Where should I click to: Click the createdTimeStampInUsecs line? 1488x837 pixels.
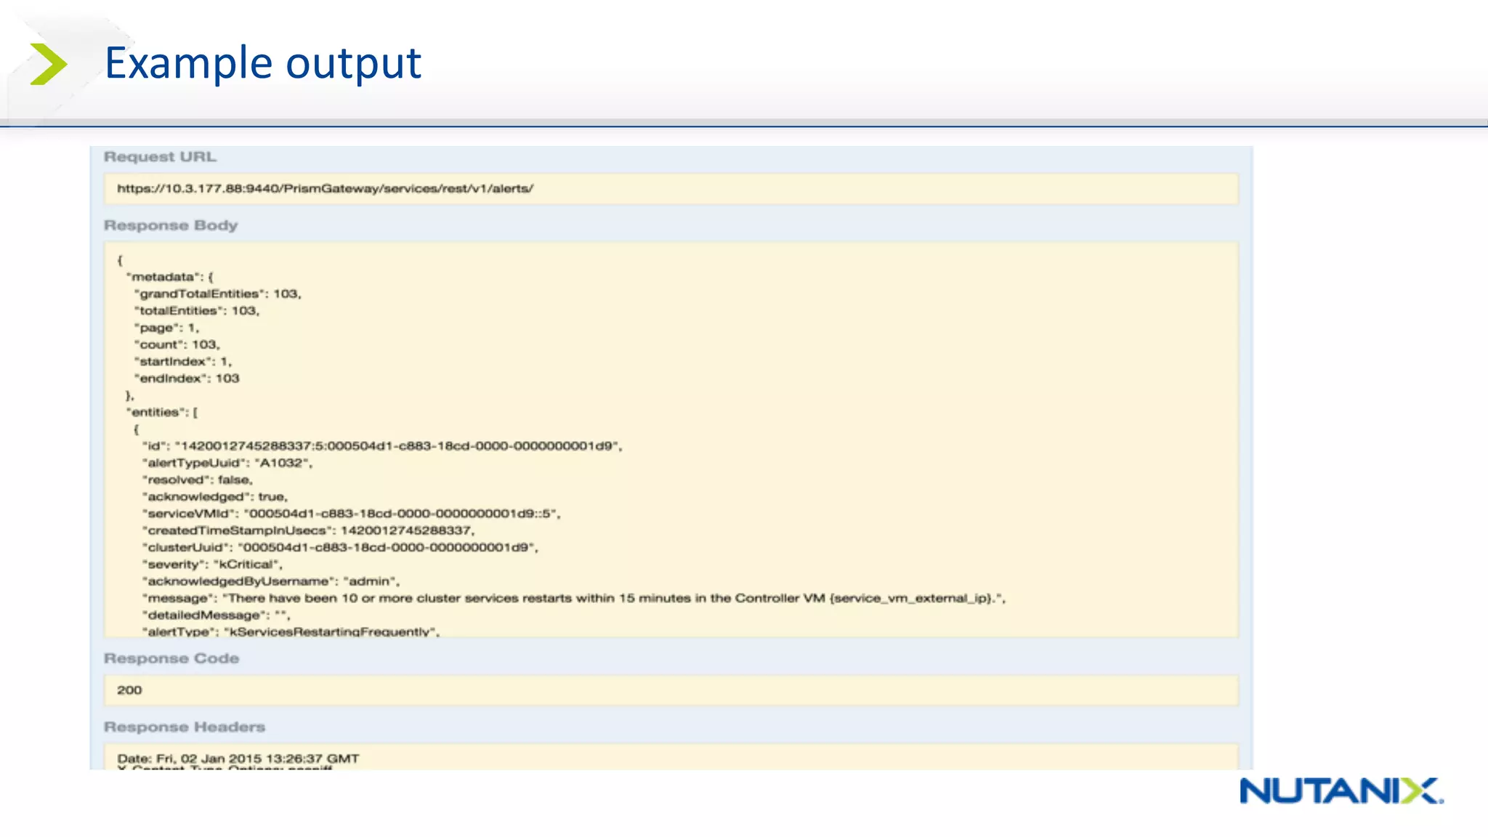pos(309,530)
